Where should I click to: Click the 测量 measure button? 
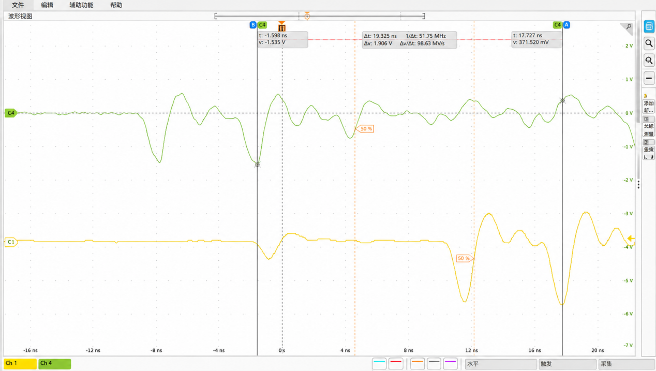648,134
